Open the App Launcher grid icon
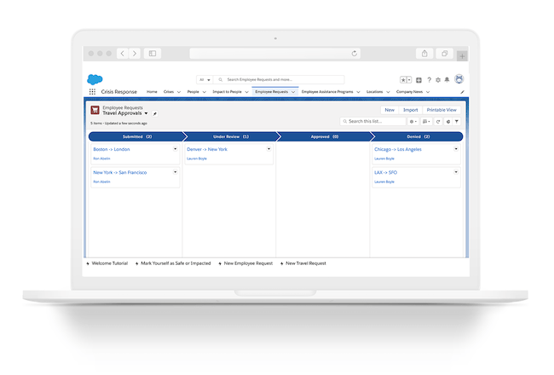 click(x=92, y=91)
